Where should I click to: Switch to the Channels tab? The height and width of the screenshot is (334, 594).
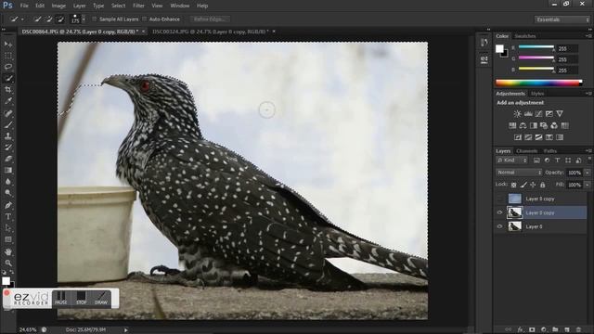pyautogui.click(x=526, y=150)
